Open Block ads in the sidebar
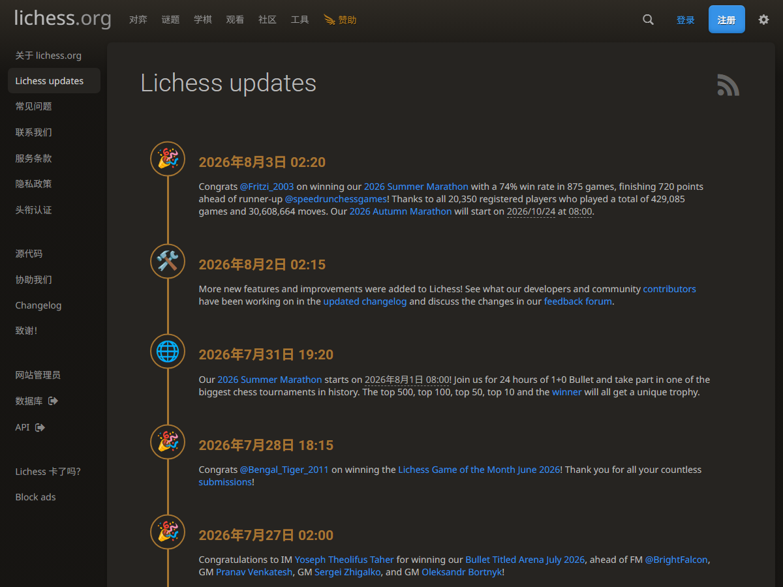 coord(54,497)
